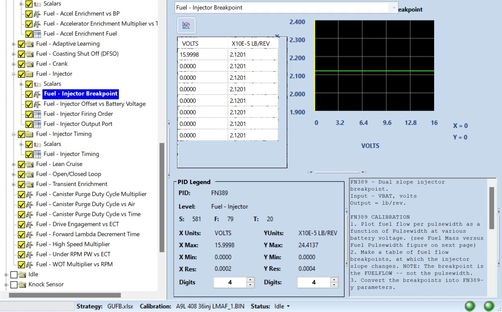
Task: Click the 123 Scalars icon under Fuel - Injector
Action: [37, 84]
